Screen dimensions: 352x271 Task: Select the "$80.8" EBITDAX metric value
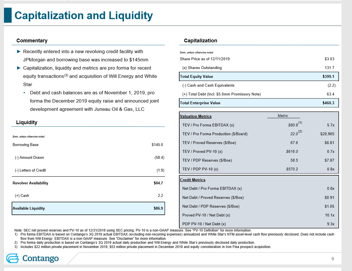tap(293, 125)
